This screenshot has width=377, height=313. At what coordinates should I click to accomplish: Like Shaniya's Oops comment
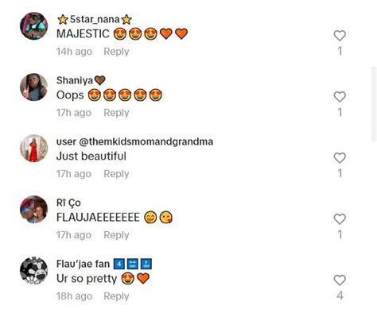pyautogui.click(x=340, y=97)
